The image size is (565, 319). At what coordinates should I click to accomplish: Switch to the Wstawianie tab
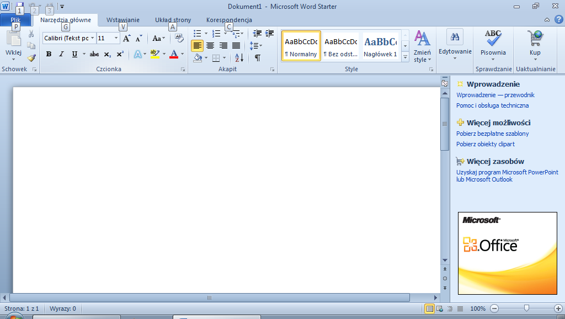123,20
